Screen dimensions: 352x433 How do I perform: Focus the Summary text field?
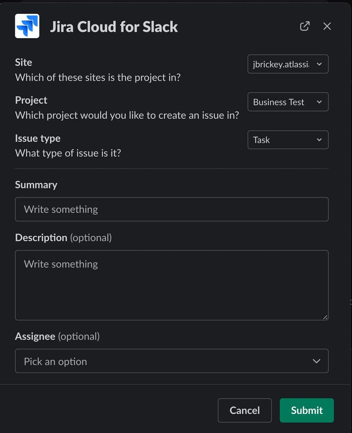tap(171, 209)
